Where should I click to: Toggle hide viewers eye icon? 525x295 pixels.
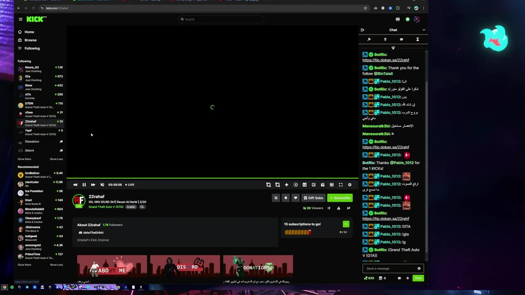click(x=348, y=208)
